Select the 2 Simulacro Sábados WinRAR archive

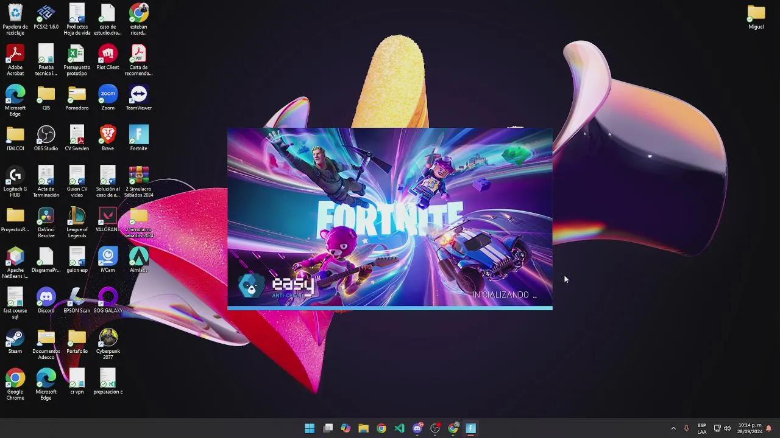138,182
